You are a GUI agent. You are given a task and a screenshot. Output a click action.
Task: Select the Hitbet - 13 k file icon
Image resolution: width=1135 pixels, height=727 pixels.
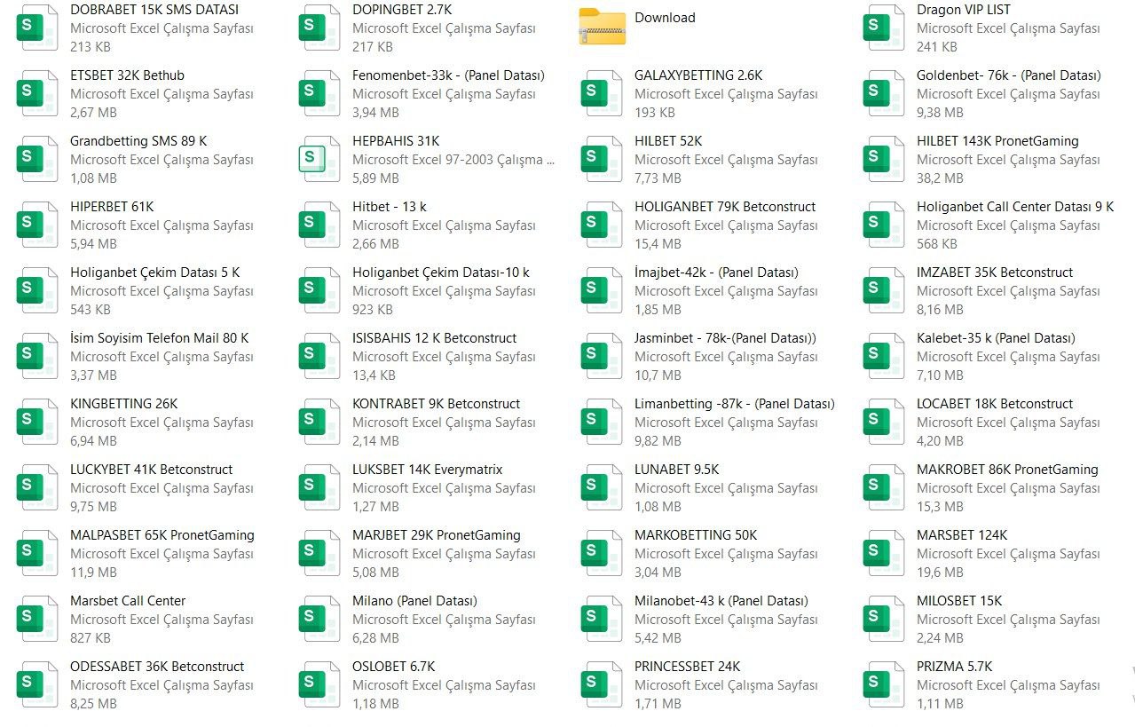[319, 225]
